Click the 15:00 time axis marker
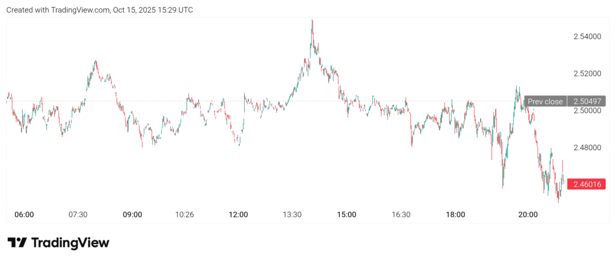Image resolution: width=616 pixels, height=262 pixels. pyautogui.click(x=346, y=215)
